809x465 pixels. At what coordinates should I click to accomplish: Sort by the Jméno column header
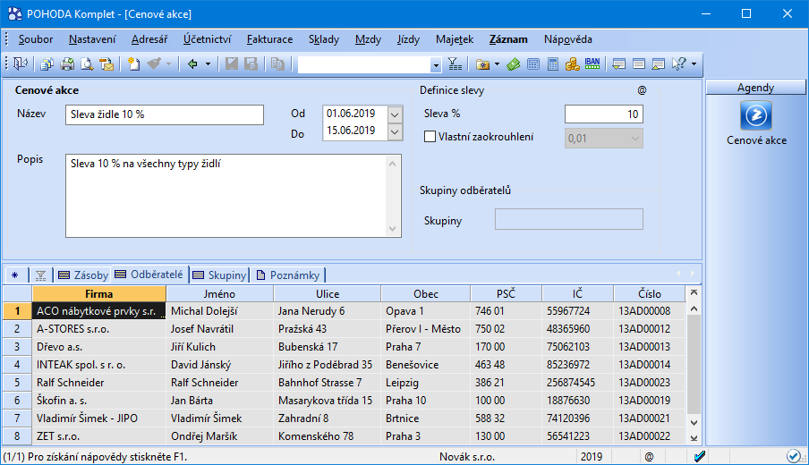tap(219, 294)
